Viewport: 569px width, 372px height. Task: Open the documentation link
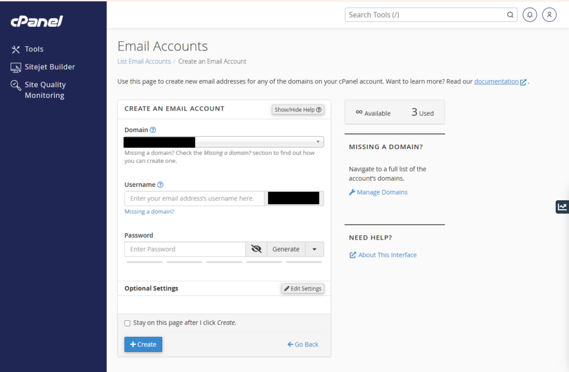click(496, 81)
